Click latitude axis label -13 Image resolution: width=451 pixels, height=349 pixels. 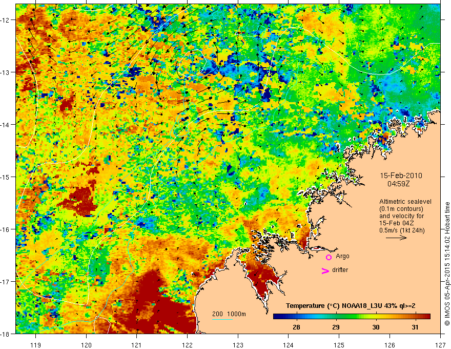6,72
